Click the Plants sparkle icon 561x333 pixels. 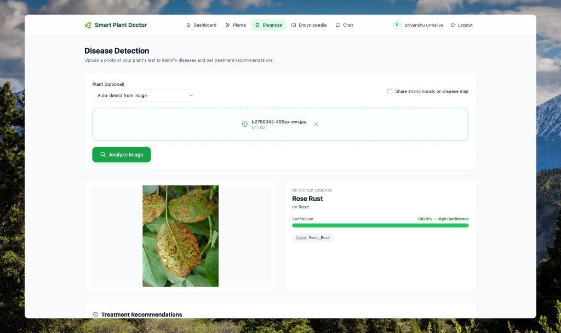tap(227, 25)
